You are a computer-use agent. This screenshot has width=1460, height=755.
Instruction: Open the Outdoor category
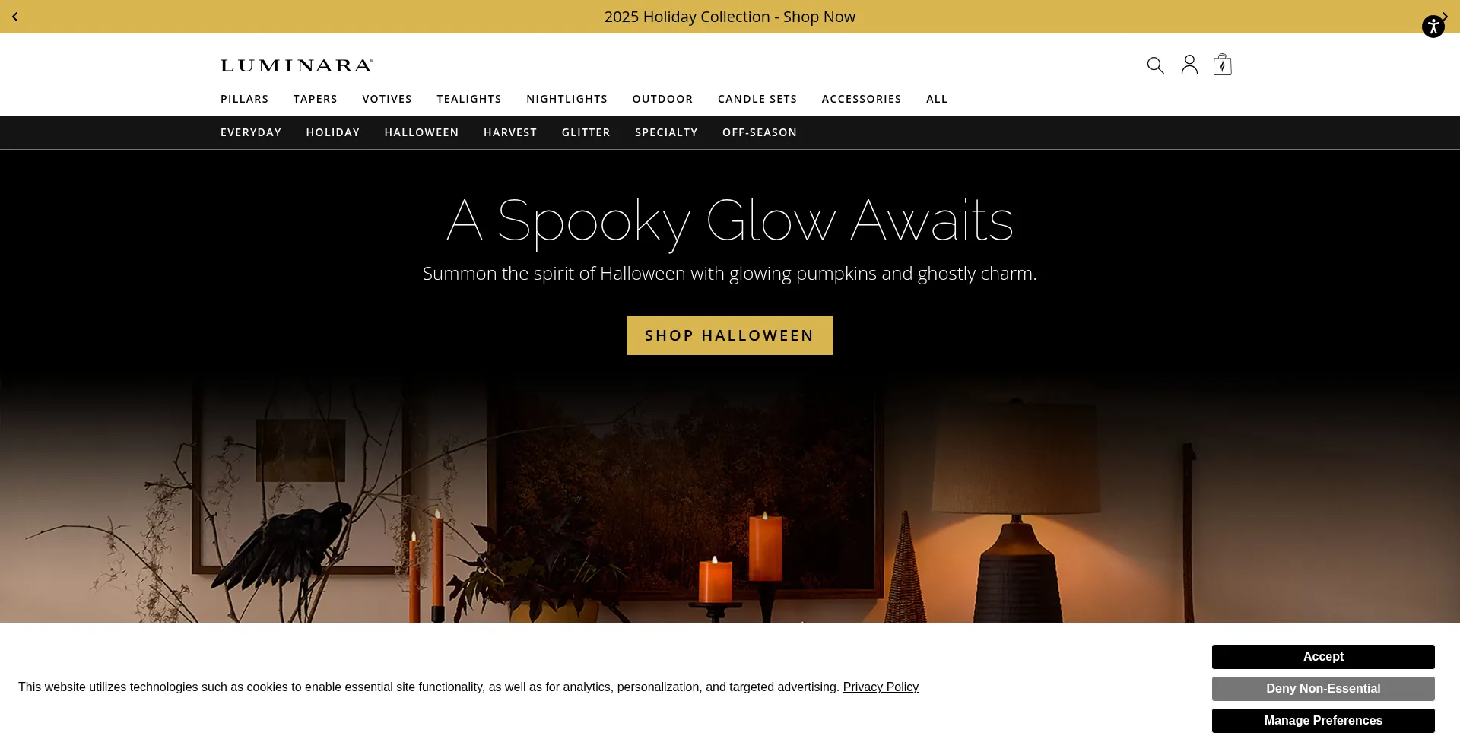662,99
